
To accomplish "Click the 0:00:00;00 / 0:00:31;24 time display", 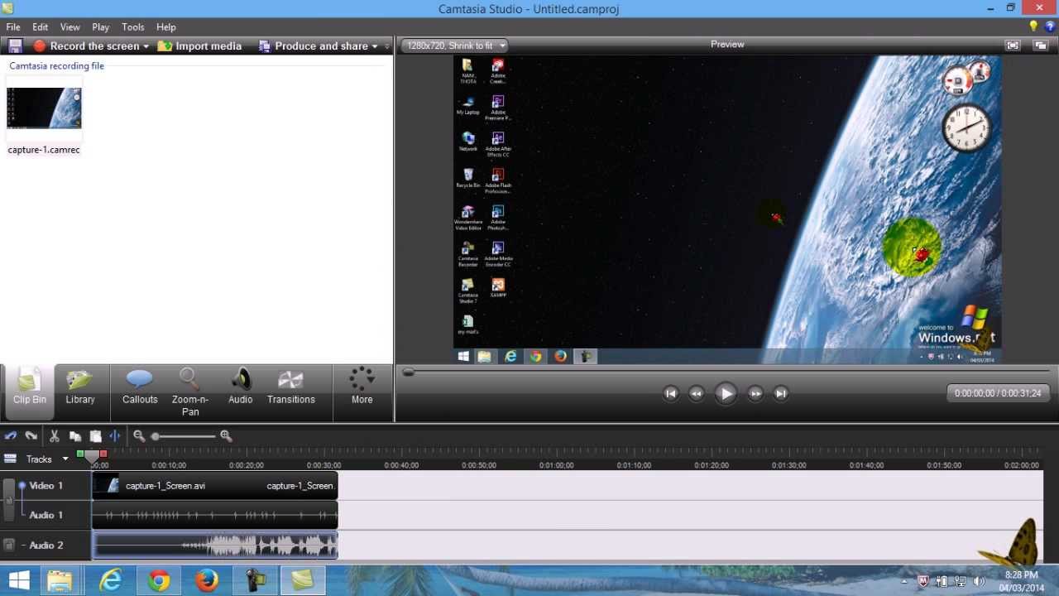I will 998,393.
